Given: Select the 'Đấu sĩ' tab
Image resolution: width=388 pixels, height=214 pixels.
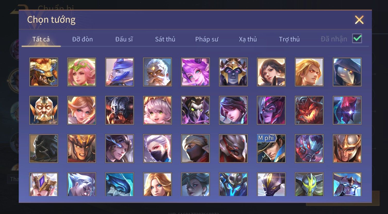Looking at the screenshot, I should [x=124, y=39].
